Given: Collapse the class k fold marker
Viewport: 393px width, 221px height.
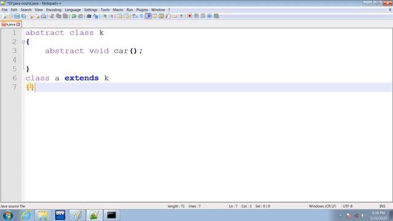Looking at the screenshot, I should [x=23, y=42].
